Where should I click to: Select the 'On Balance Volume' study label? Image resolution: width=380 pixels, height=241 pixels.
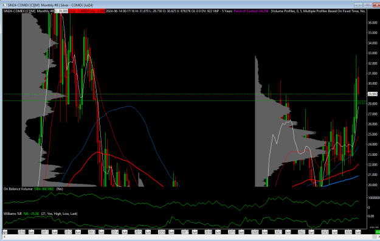(18, 189)
